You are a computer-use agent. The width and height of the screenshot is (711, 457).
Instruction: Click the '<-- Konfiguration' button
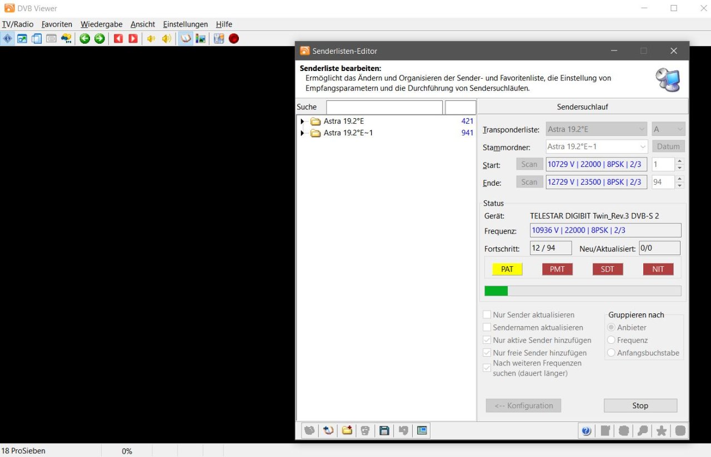523,405
